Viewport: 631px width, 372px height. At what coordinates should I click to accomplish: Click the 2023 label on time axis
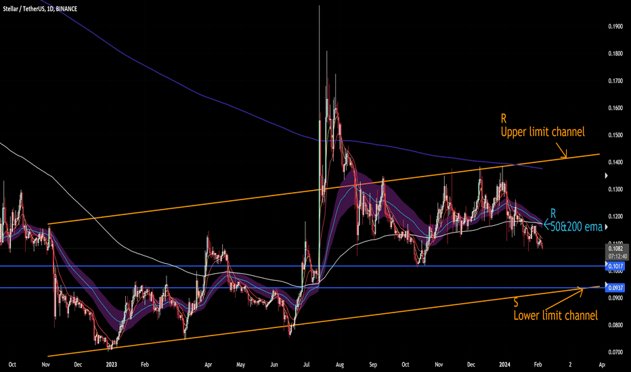tap(112, 365)
